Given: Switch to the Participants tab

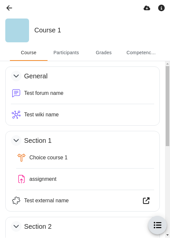Looking at the screenshot, I should click(66, 53).
